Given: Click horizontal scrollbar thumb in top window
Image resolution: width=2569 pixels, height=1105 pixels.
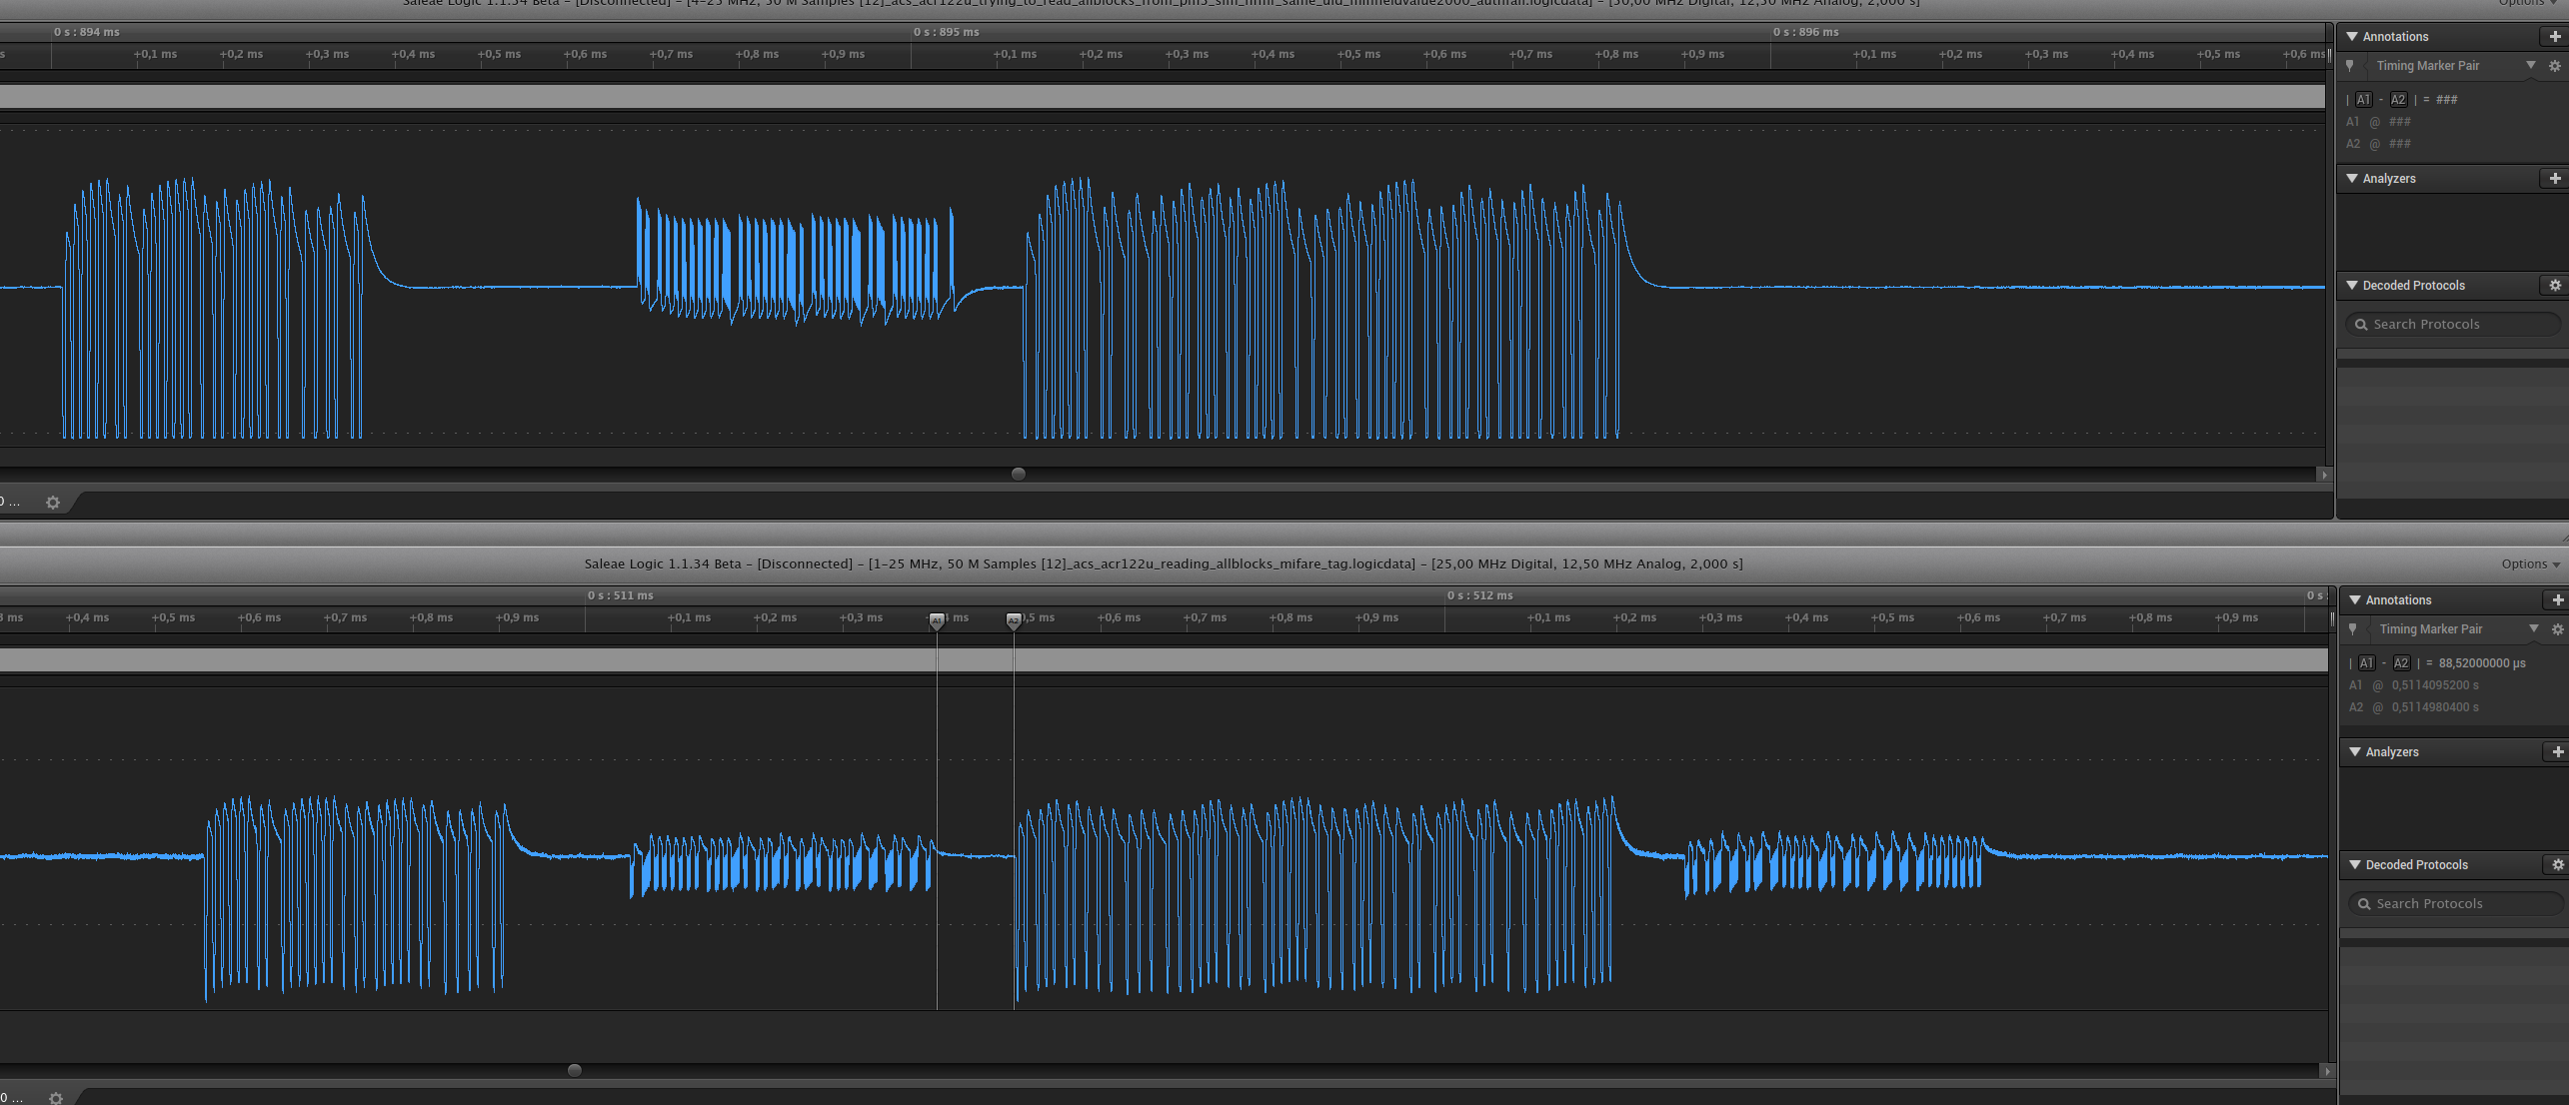Looking at the screenshot, I should click(x=1019, y=475).
